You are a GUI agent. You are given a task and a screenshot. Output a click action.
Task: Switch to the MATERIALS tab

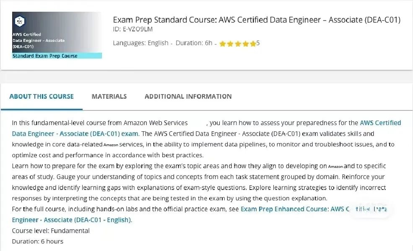click(x=109, y=96)
